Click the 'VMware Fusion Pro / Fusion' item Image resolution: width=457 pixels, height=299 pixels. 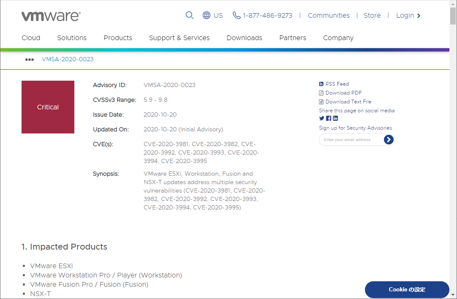pos(89,284)
